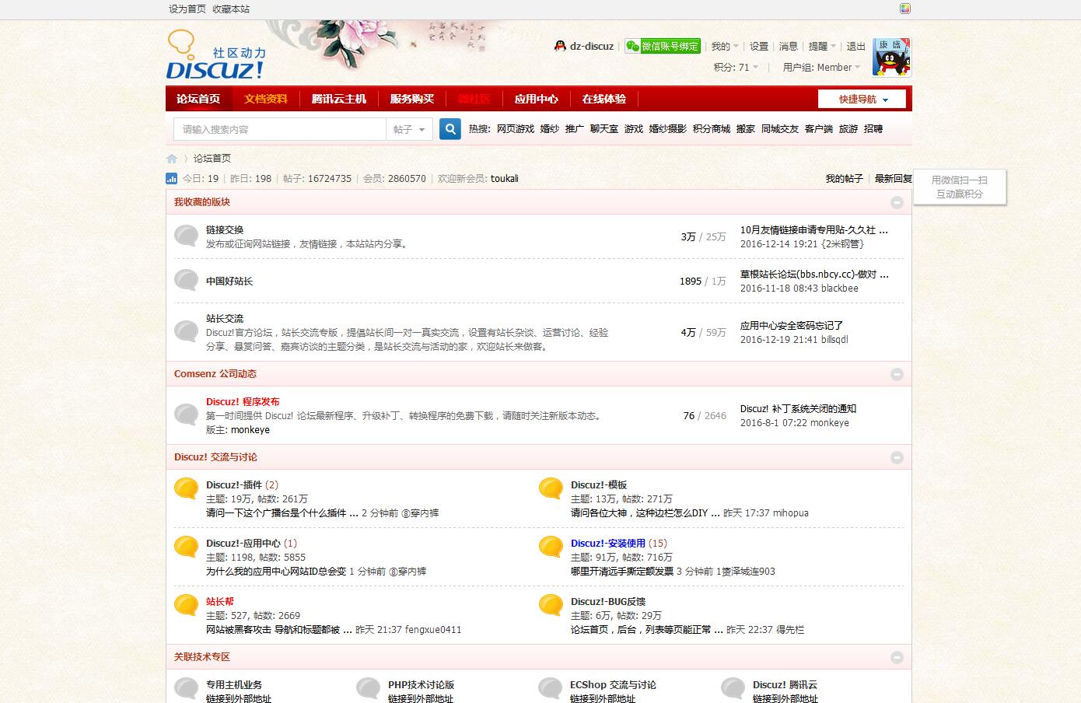Click the yellow bubble icon beside Discuz!-插件
The width and height of the screenshot is (1081, 703).
pyautogui.click(x=186, y=488)
